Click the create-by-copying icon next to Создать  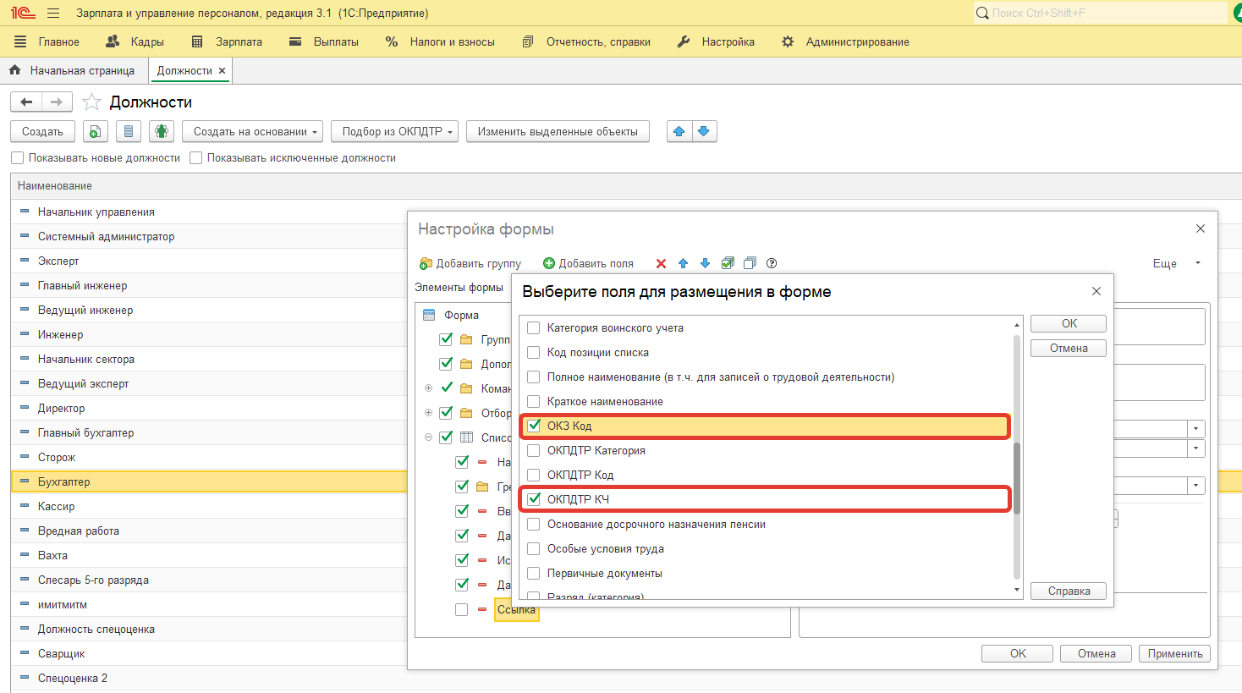pyautogui.click(x=96, y=131)
